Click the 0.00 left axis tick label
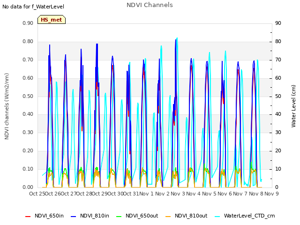The image size is (300, 225). pos(28,187)
